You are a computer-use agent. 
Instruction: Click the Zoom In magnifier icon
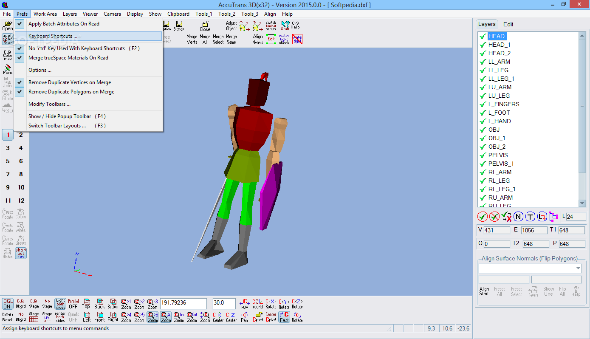tap(179, 317)
